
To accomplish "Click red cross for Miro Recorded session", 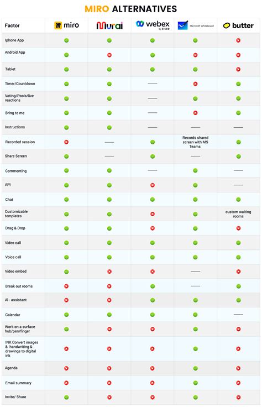I will (66, 142).
